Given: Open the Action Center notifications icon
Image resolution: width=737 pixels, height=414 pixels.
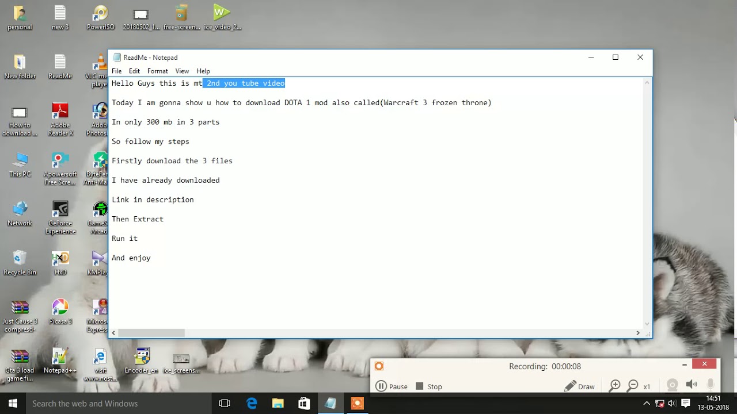Looking at the screenshot, I should [686, 403].
